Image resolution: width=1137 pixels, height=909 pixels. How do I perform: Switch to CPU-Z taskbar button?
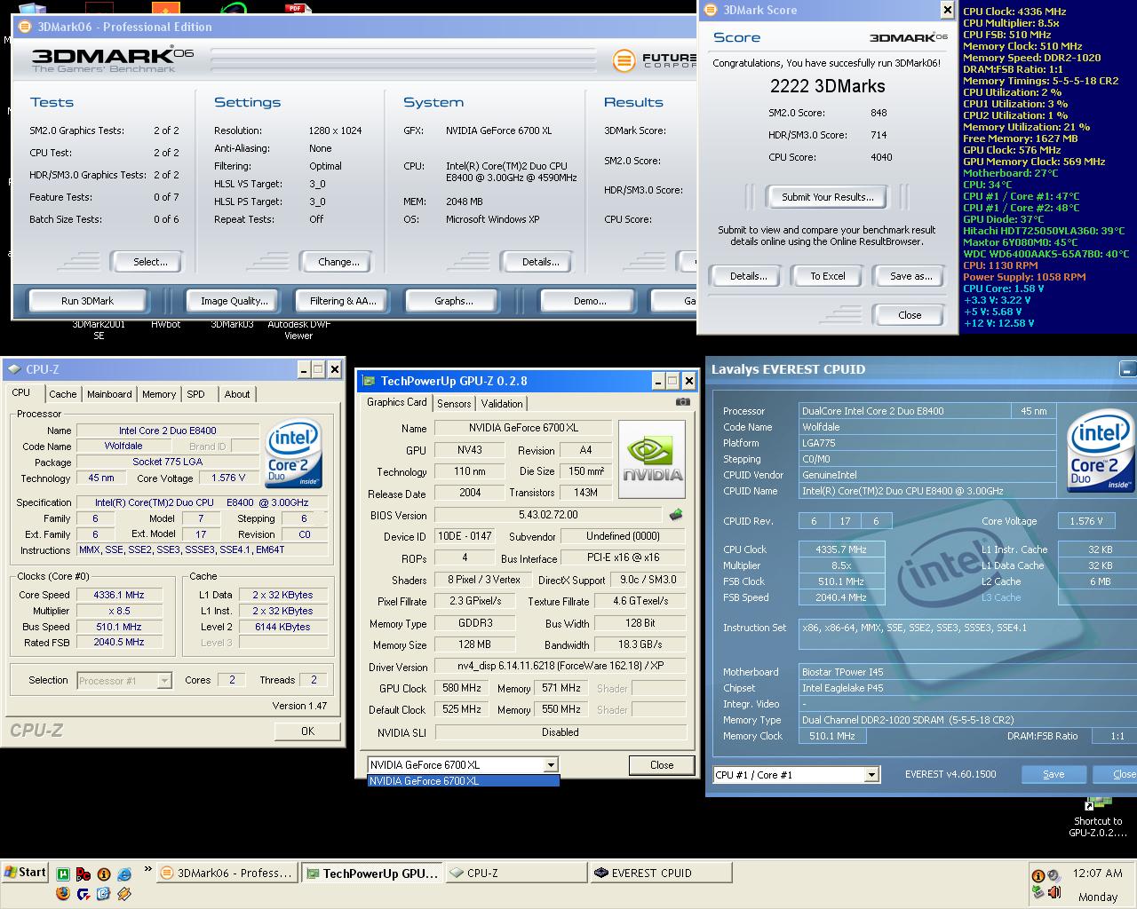(515, 873)
